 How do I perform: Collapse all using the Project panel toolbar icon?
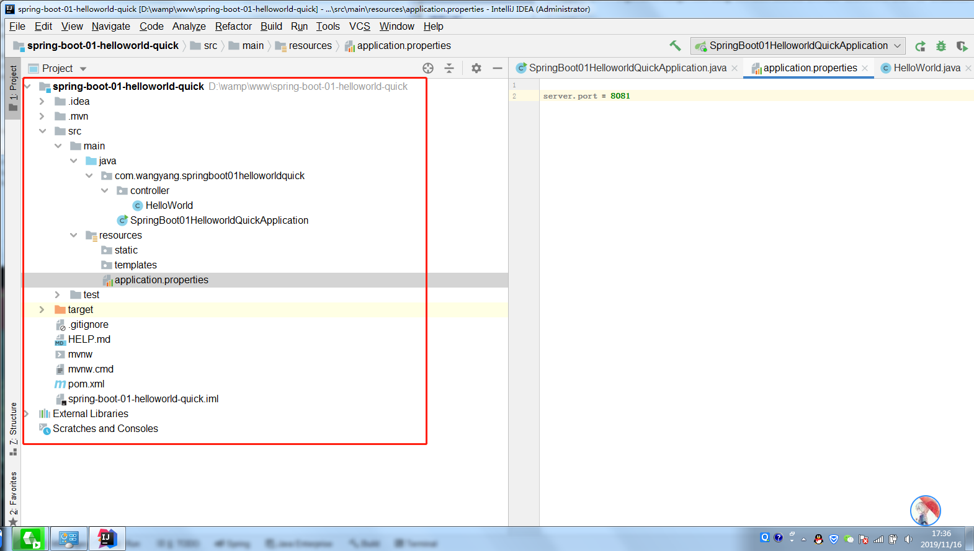point(449,68)
